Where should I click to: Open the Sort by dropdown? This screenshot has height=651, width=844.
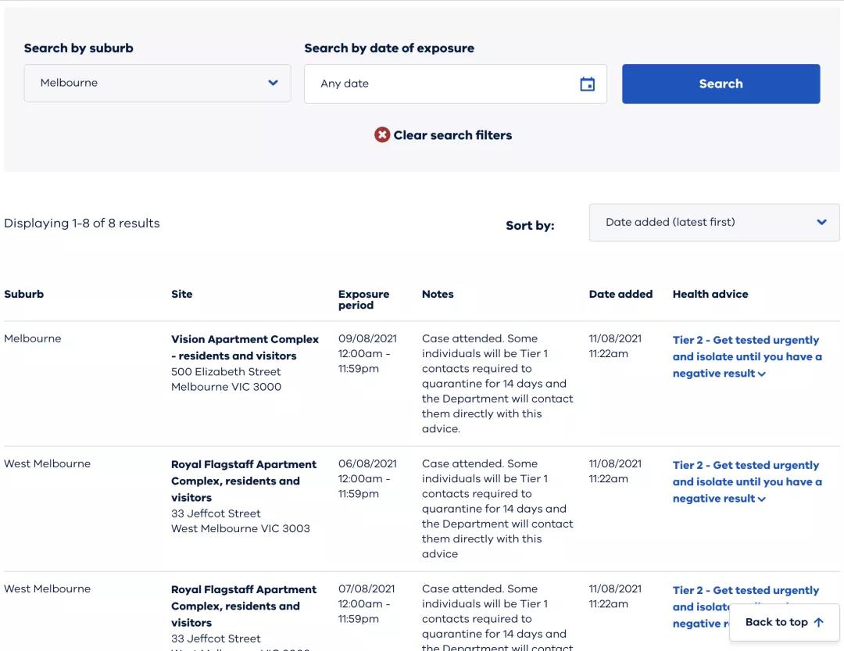point(714,223)
